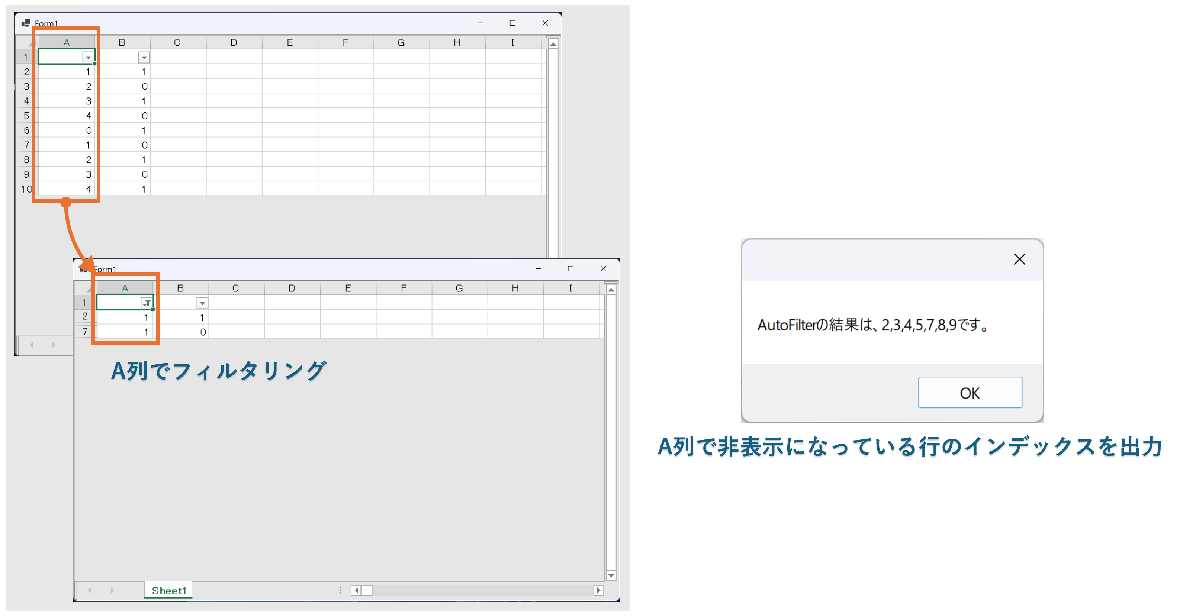Image resolution: width=1180 pixels, height=616 pixels.
Task: Click OK in the AutoFilter message box
Action: (970, 393)
